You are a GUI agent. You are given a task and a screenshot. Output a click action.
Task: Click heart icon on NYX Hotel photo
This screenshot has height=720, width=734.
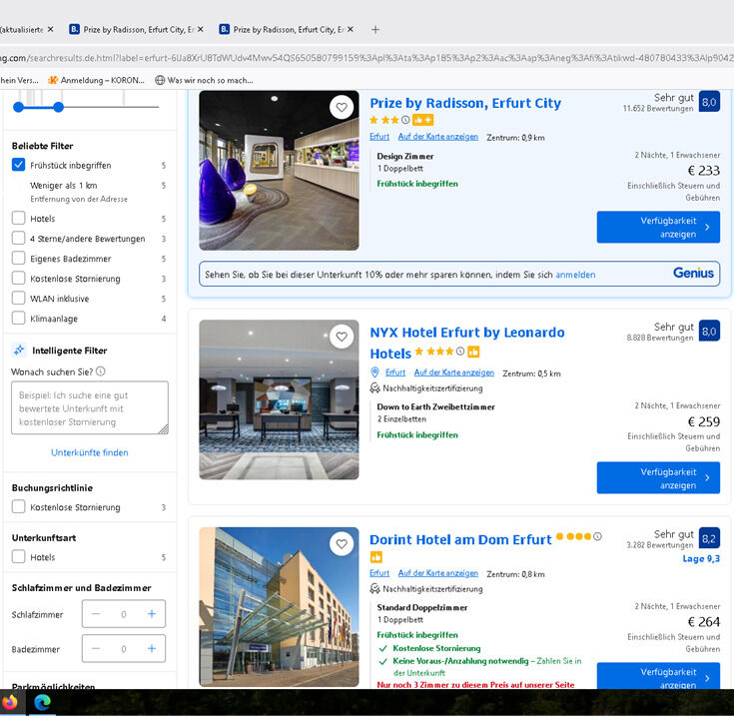pos(342,337)
